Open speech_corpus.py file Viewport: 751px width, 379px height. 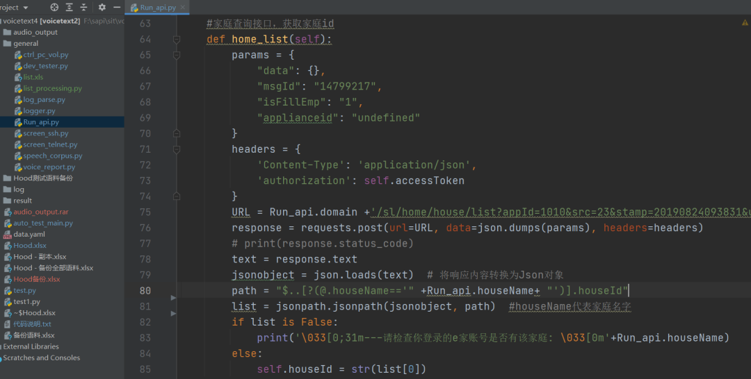pyautogui.click(x=53, y=155)
